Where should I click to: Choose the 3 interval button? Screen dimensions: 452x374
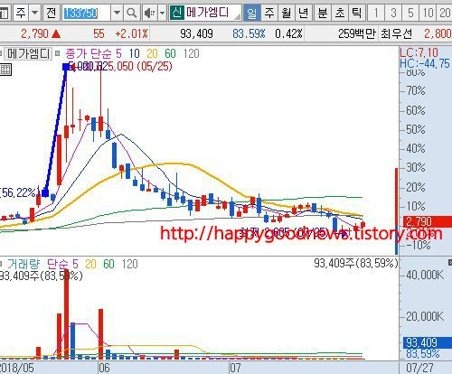(x=393, y=13)
